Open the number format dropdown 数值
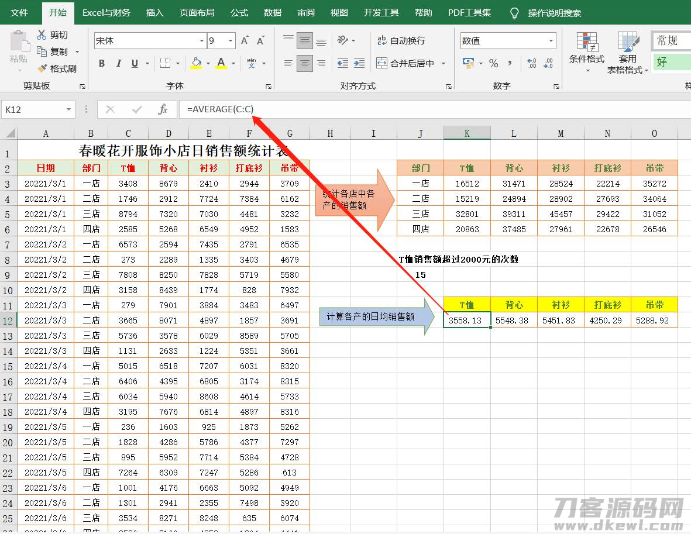Image resolution: width=691 pixels, height=534 pixels. [551, 40]
